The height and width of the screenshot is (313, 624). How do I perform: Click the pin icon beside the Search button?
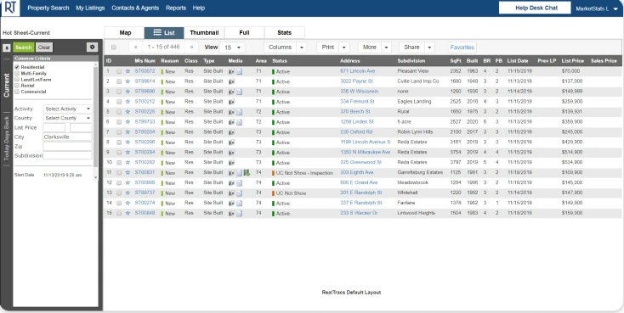pos(6,48)
